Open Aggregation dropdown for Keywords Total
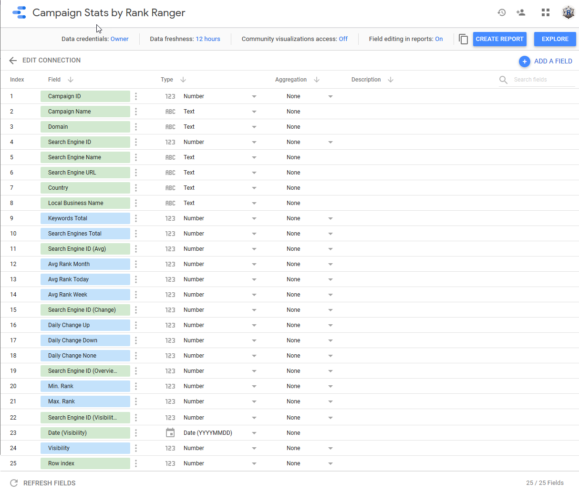This screenshot has width=579, height=493. [330, 218]
